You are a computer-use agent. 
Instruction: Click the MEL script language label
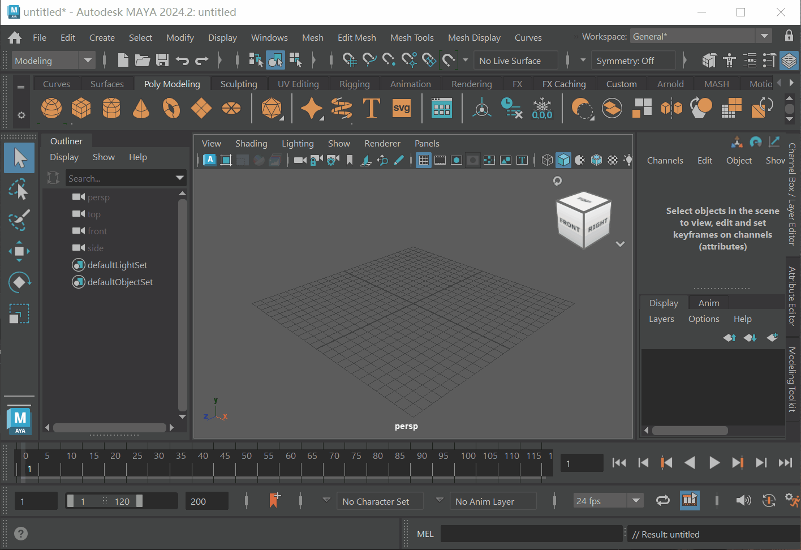tap(425, 534)
